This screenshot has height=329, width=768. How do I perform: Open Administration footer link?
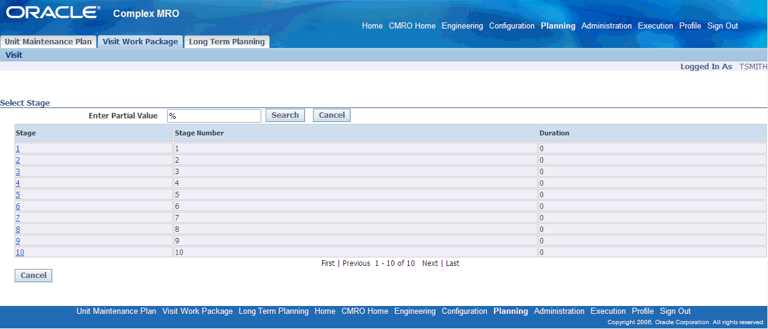pyautogui.click(x=559, y=311)
